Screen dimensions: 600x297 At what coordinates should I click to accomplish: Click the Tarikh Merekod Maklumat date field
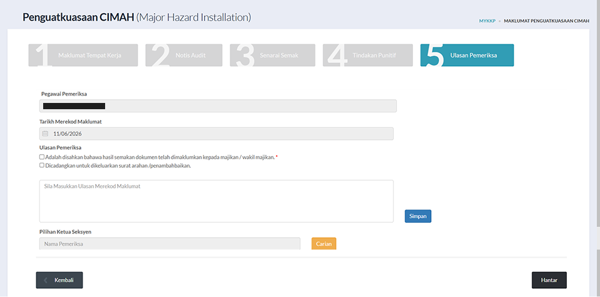(216, 134)
